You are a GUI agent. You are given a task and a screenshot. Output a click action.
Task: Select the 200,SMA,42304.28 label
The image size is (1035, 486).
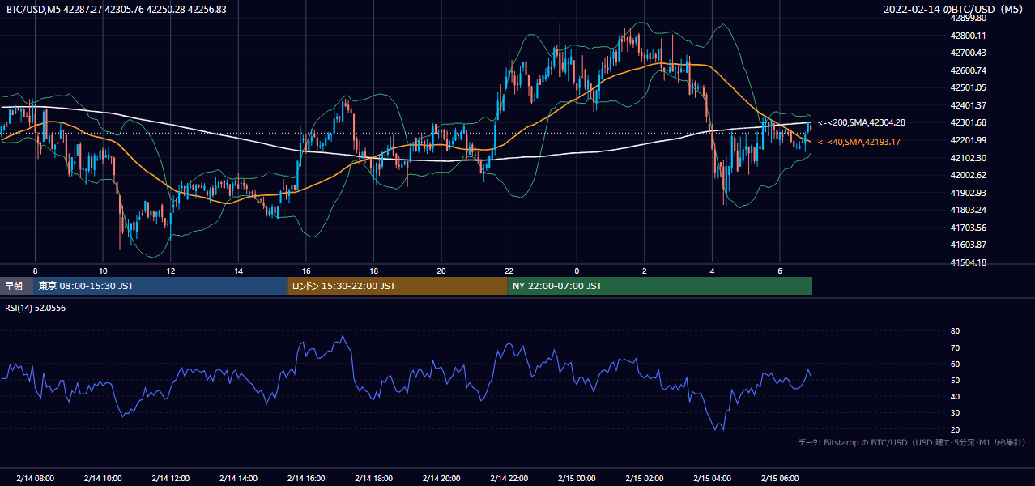[862, 122]
